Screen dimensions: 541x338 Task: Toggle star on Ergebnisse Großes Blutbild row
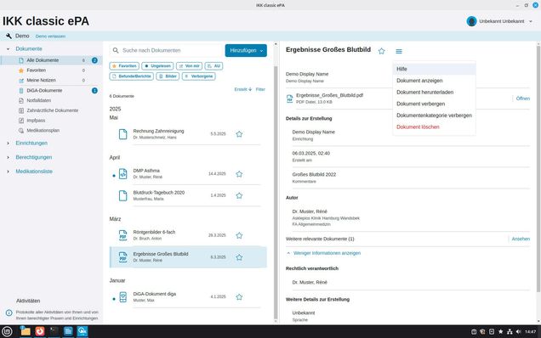[x=239, y=257]
